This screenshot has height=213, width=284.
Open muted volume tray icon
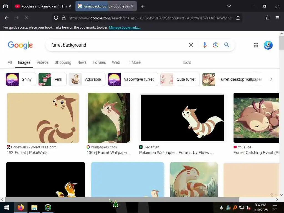tap(248, 207)
